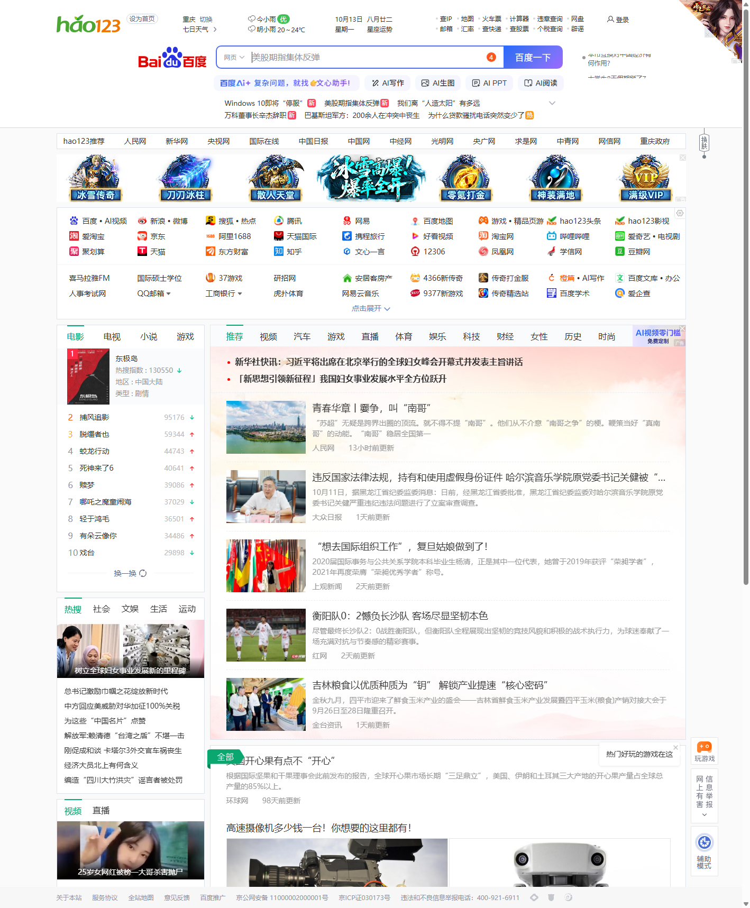Select the 社会 hot search tab
Screen dimensions: 750x908
pos(102,609)
